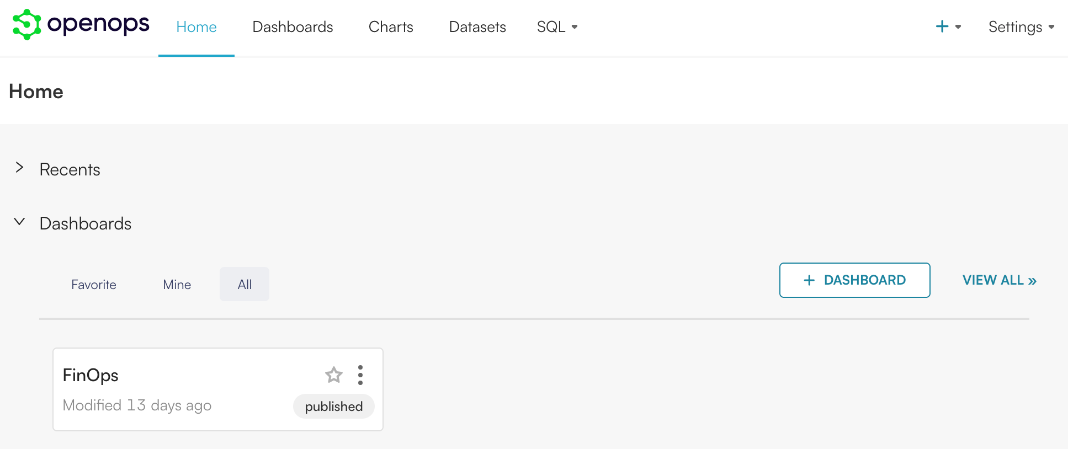Switch to the Charts tab
Image resolution: width=1068 pixels, height=449 pixels.
(x=390, y=26)
